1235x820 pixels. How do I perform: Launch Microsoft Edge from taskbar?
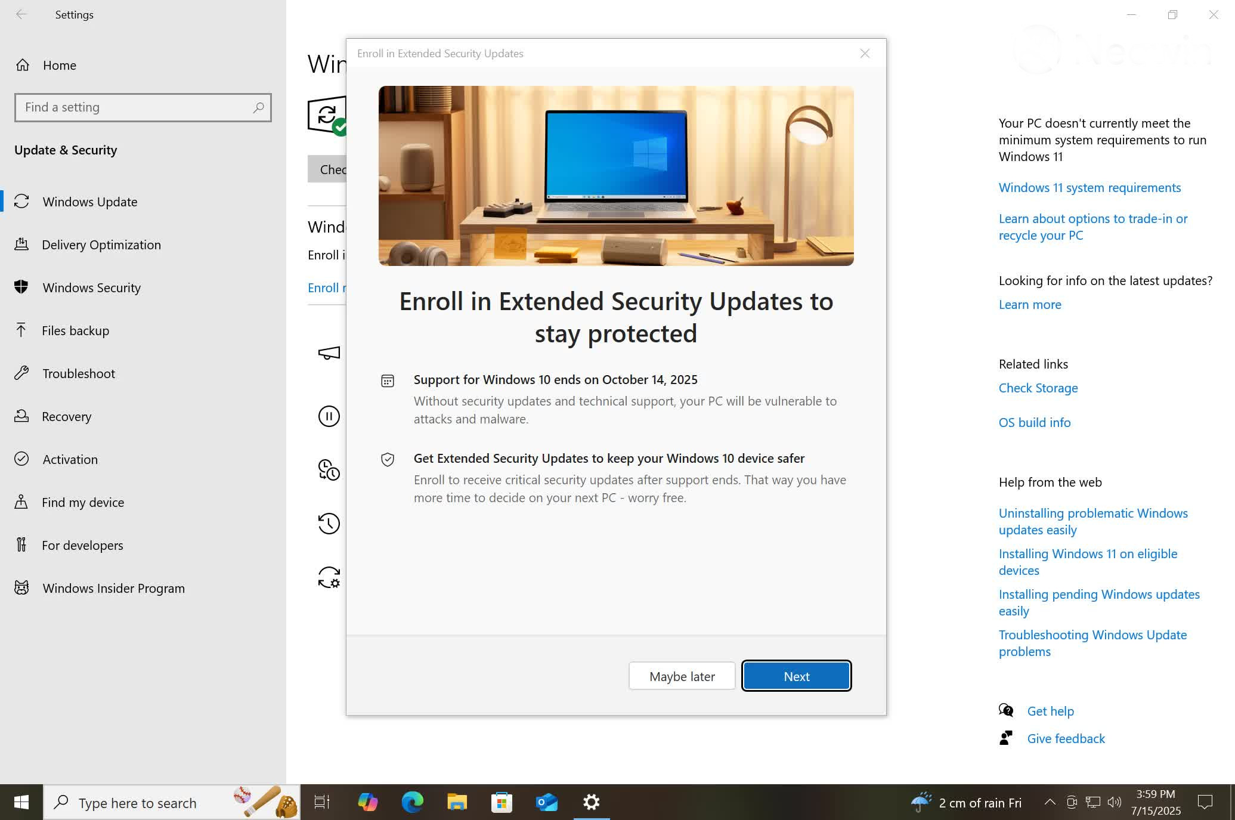412,802
